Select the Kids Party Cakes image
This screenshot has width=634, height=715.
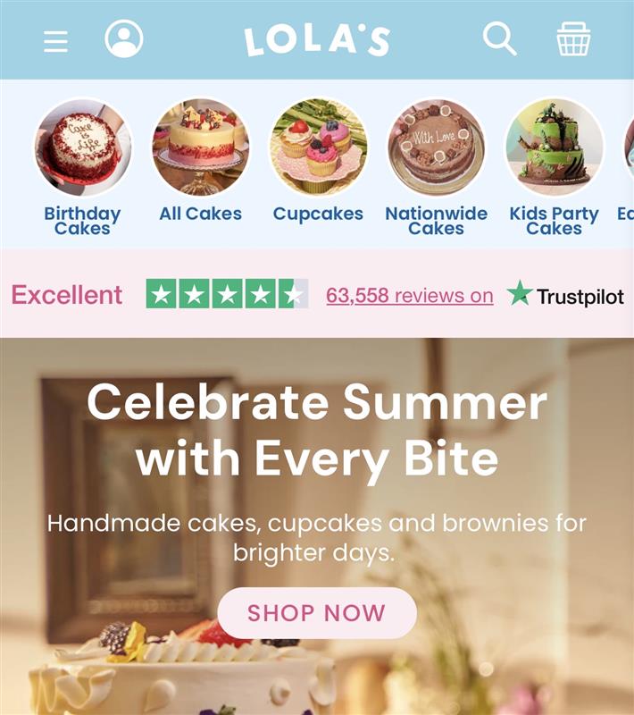pyautogui.click(x=555, y=147)
